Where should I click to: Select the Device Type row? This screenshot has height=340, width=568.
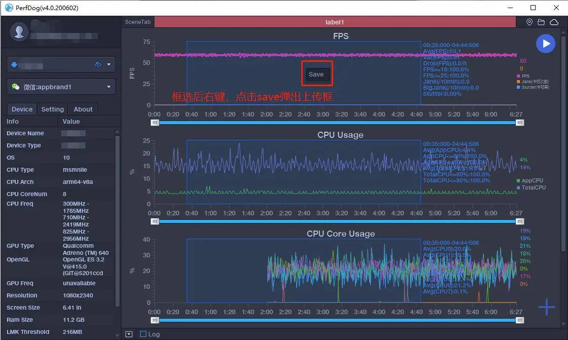point(58,145)
